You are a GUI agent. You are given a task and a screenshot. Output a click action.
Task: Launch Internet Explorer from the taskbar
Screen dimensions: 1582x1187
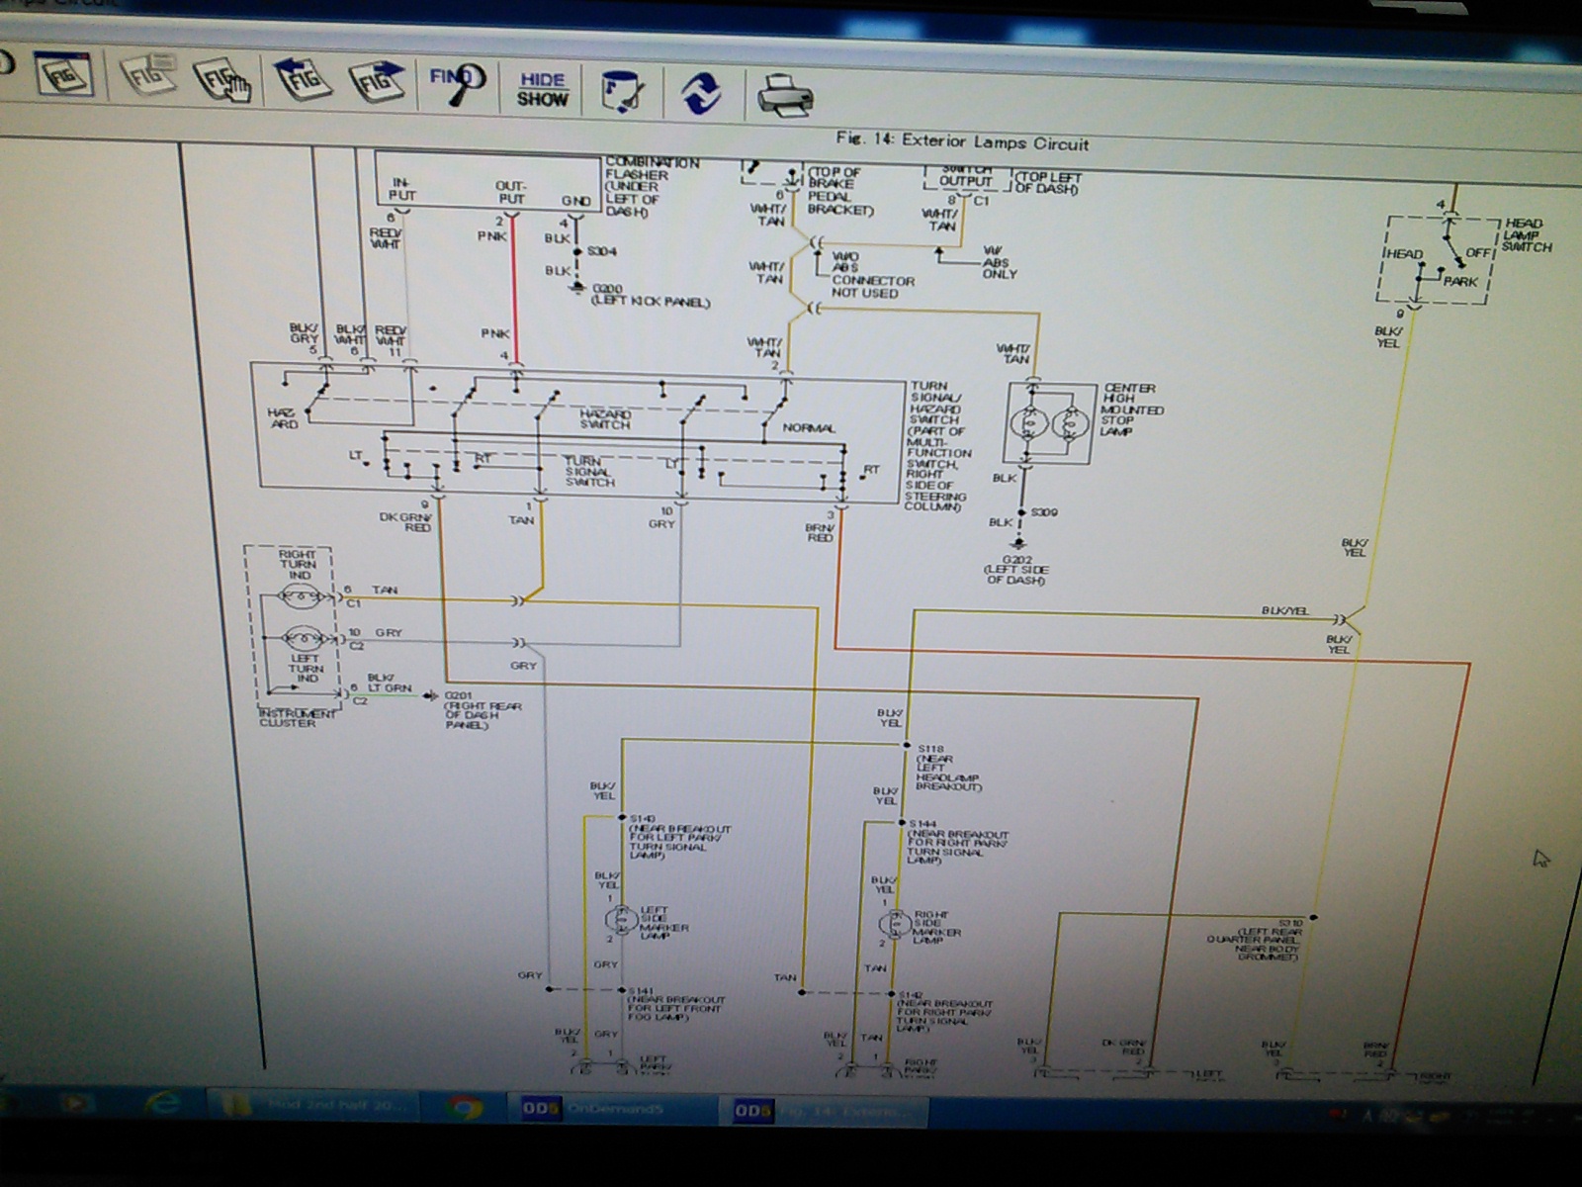pos(161,1104)
